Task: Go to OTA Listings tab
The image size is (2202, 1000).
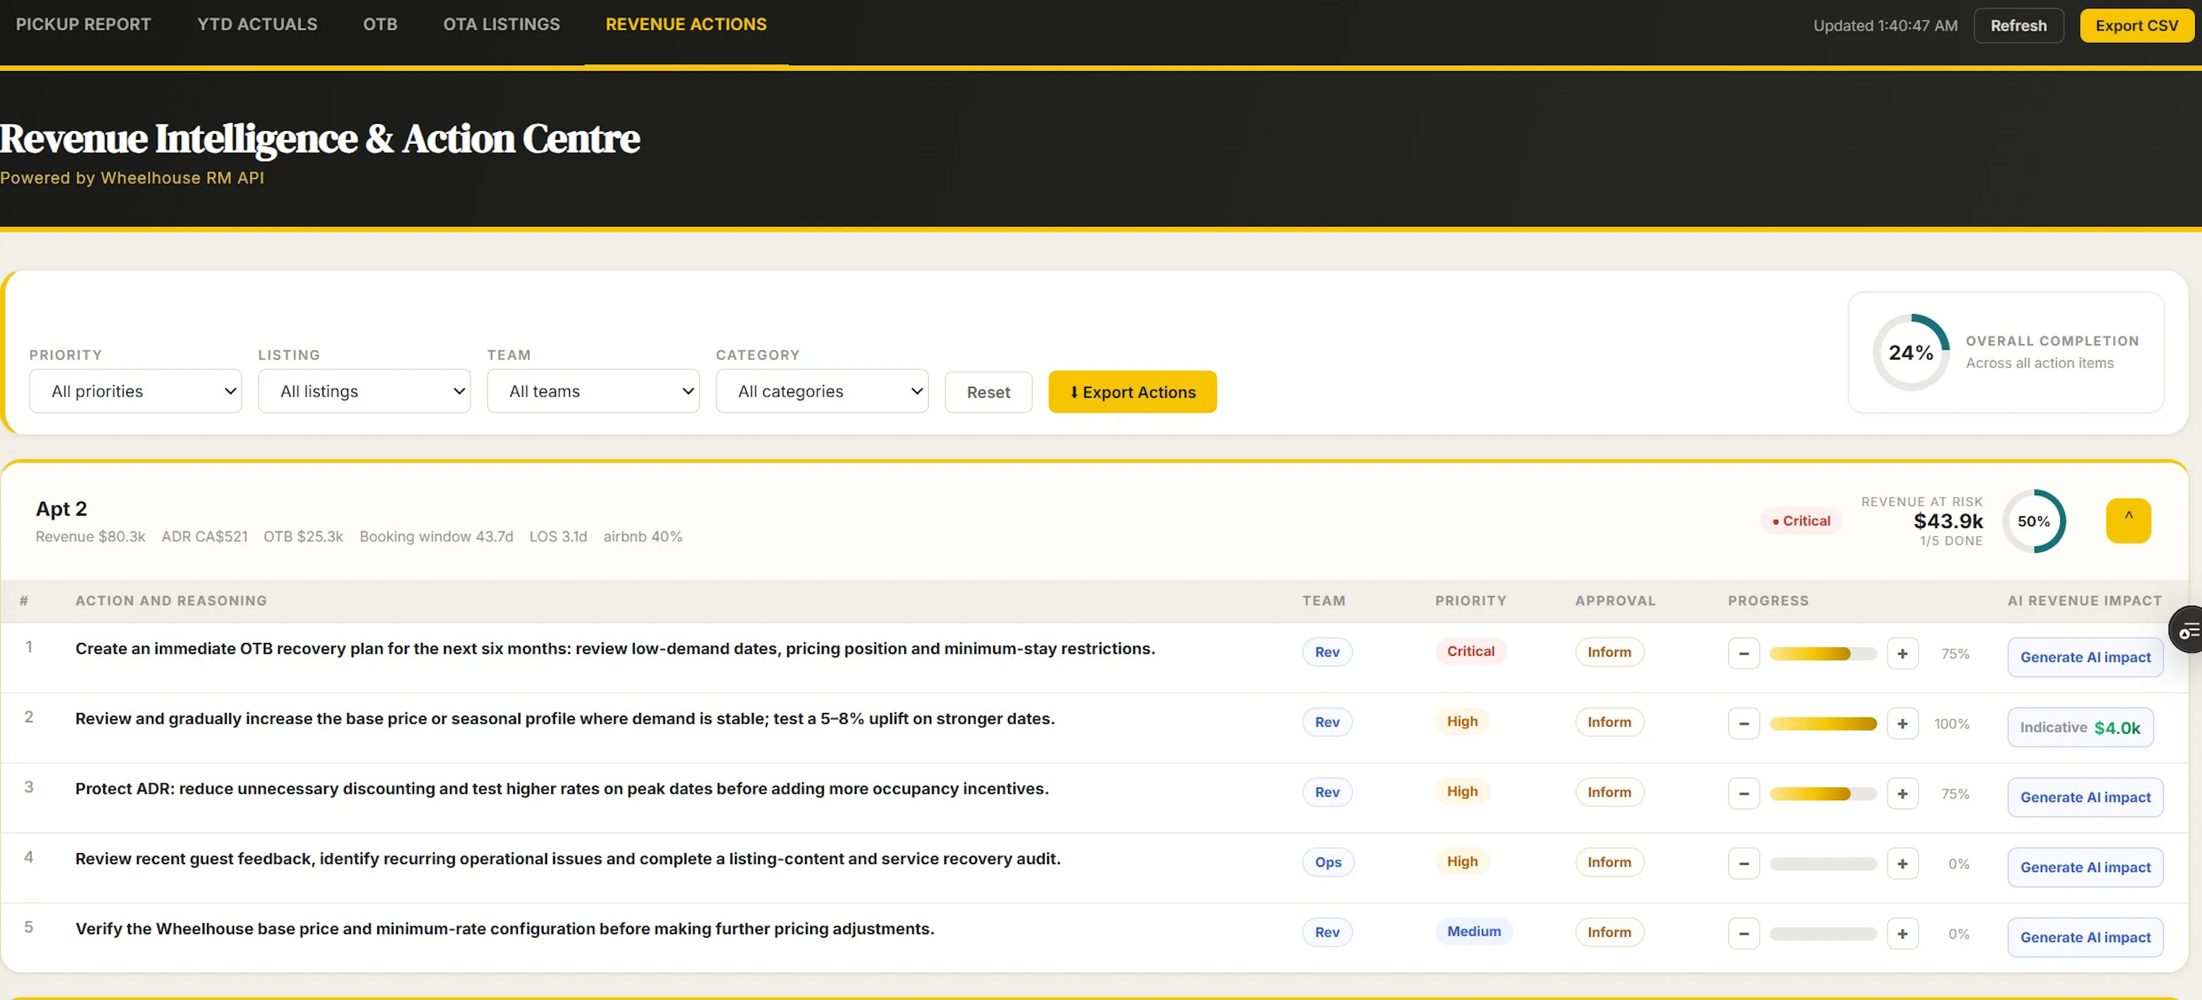Action: click(502, 25)
